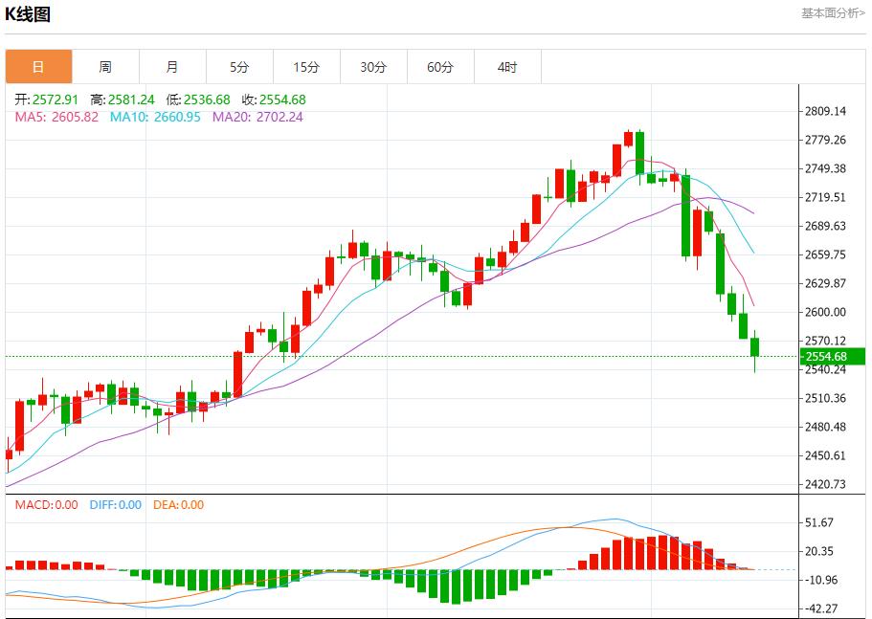The image size is (872, 619).
Task: Click the K线图 title heading
Action: coord(28,14)
